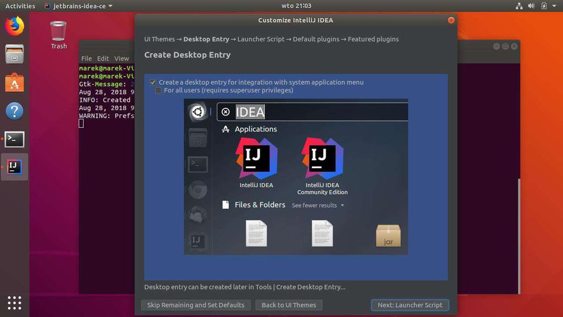This screenshot has width=563, height=317.
Task: Open the File menu in Terminal window
Action: (x=86, y=58)
